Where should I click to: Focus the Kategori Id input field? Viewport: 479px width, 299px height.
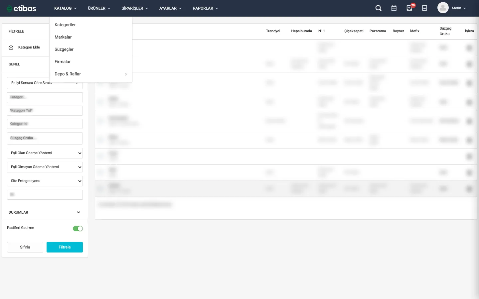pos(45,124)
